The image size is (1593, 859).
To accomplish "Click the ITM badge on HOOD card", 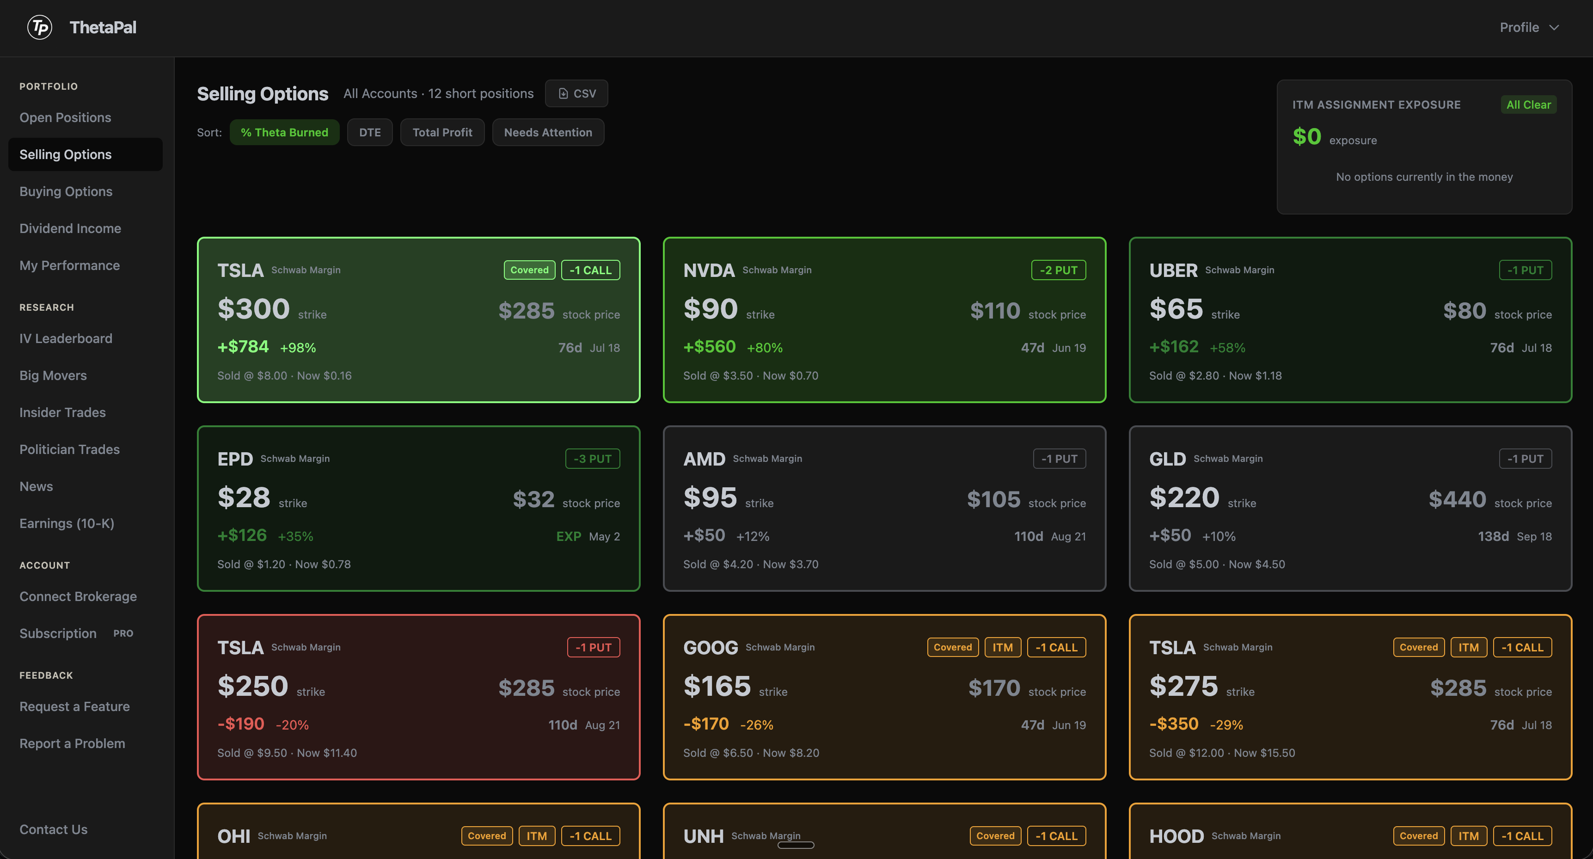I will (x=1469, y=836).
